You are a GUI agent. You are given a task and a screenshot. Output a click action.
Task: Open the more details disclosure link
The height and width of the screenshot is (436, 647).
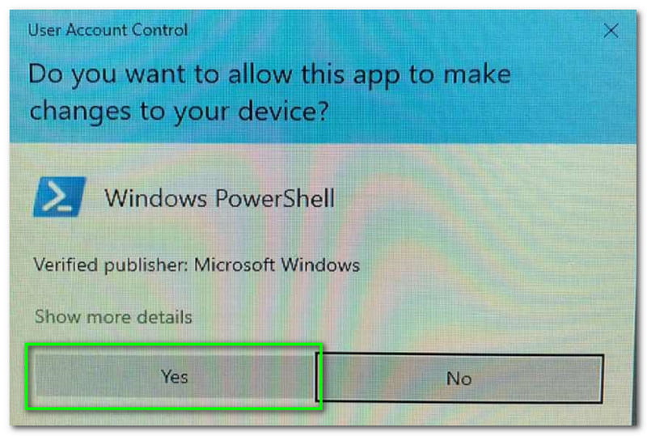(113, 316)
